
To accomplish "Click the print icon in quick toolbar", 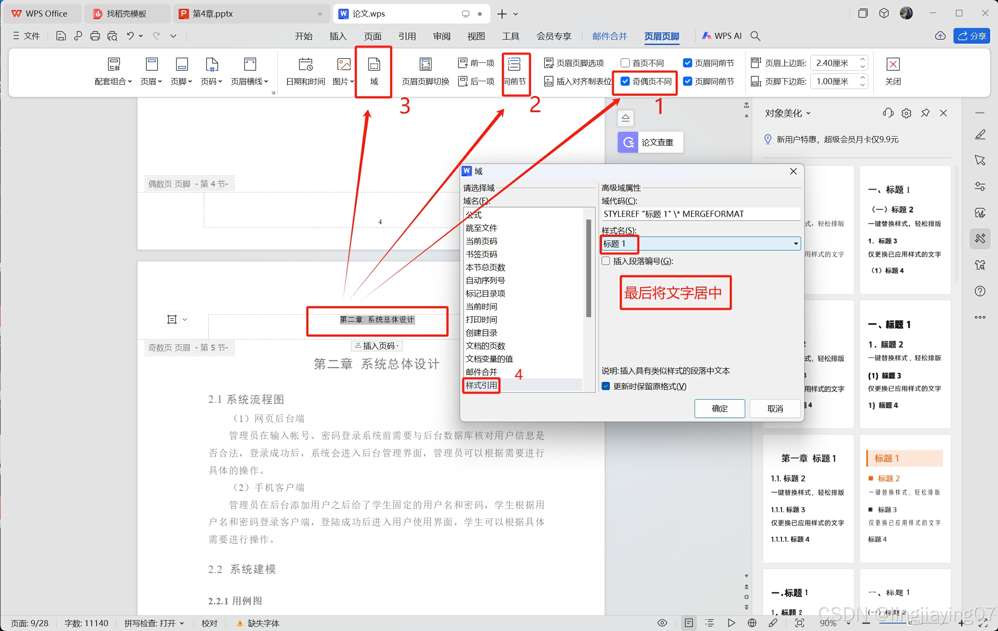I will 95,36.
